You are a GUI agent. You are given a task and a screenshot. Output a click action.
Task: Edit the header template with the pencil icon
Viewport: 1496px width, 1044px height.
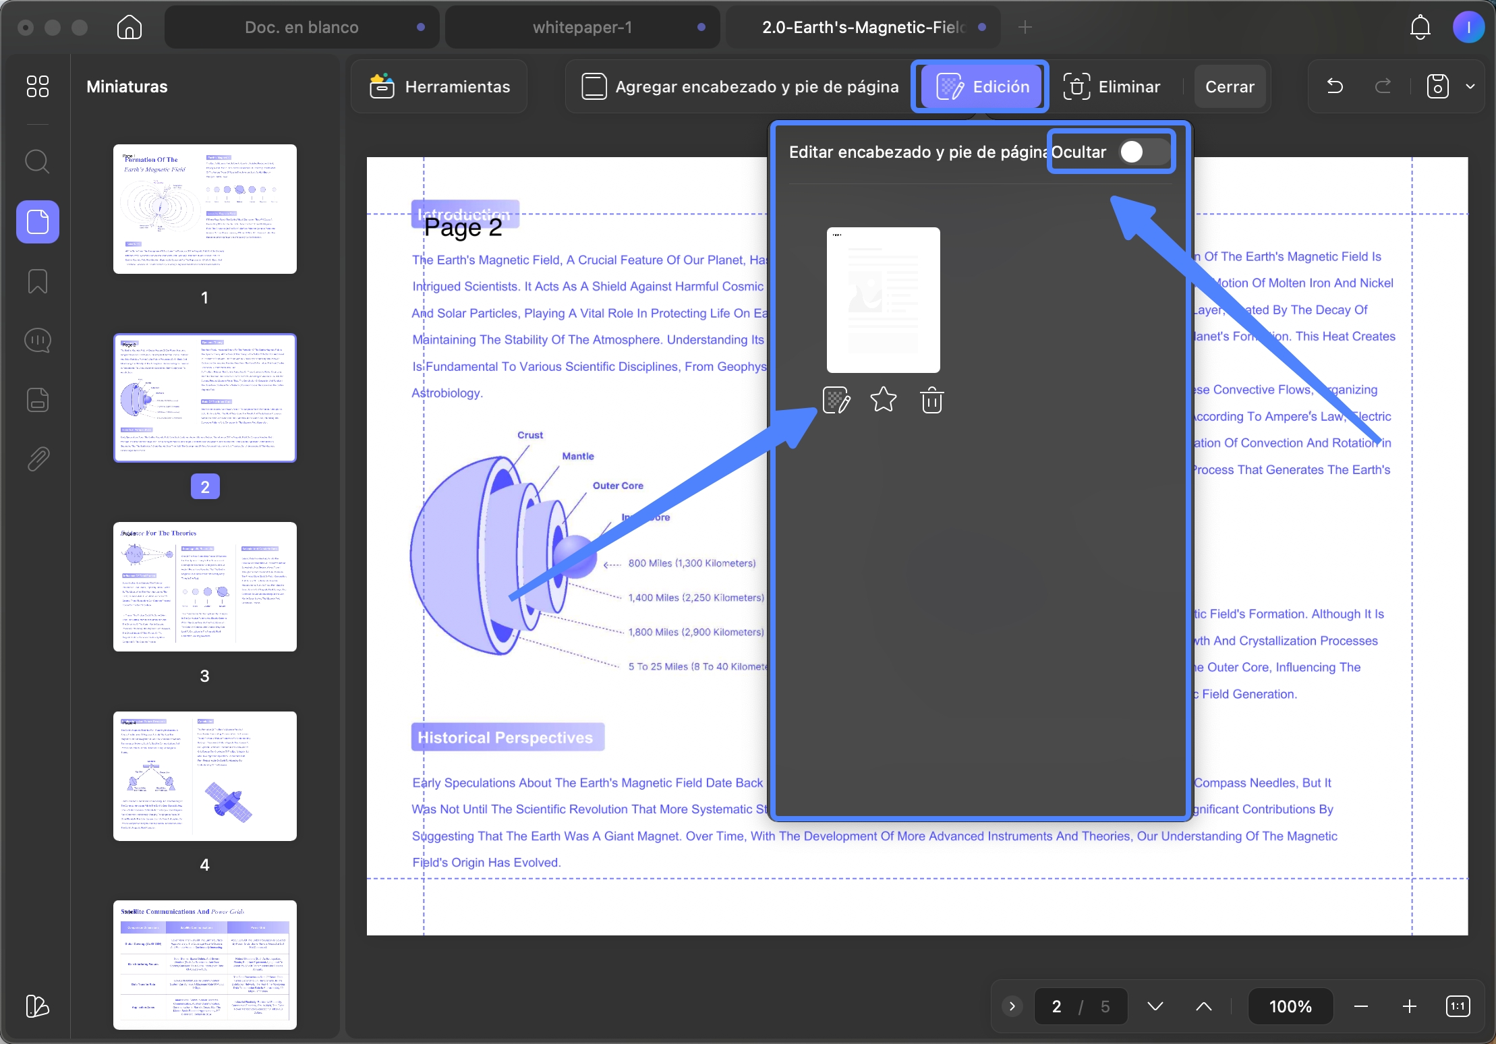[836, 401]
